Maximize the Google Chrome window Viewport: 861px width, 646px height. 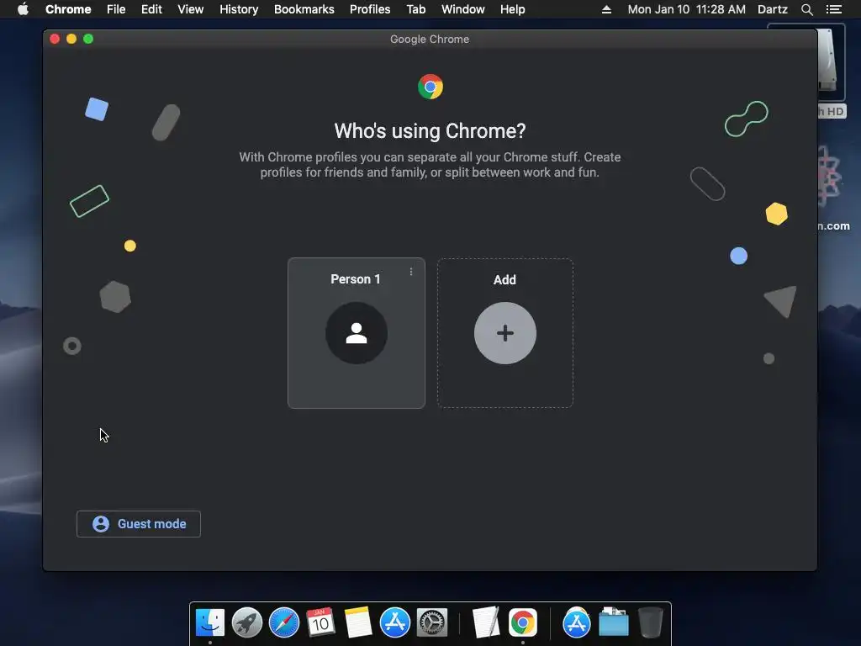tap(88, 39)
